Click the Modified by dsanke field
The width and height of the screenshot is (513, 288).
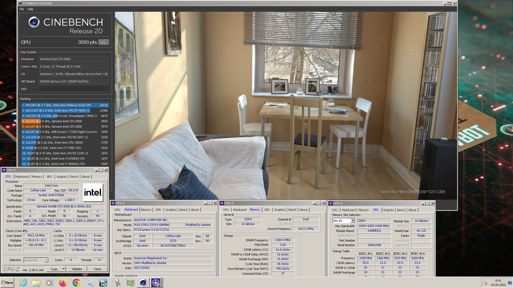(198, 225)
